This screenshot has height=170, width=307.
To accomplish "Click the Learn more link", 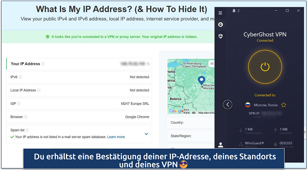I will (116, 137).
